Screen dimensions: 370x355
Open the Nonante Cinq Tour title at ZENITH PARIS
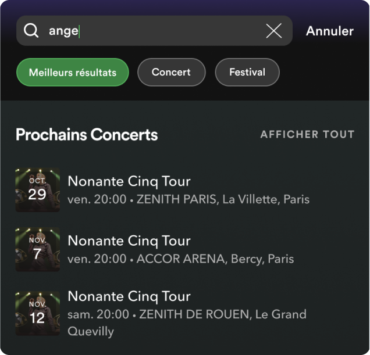129,181
